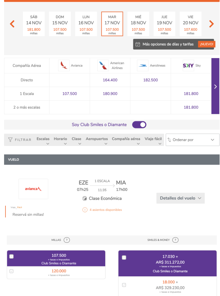Click the Sky airline logo

(188, 65)
